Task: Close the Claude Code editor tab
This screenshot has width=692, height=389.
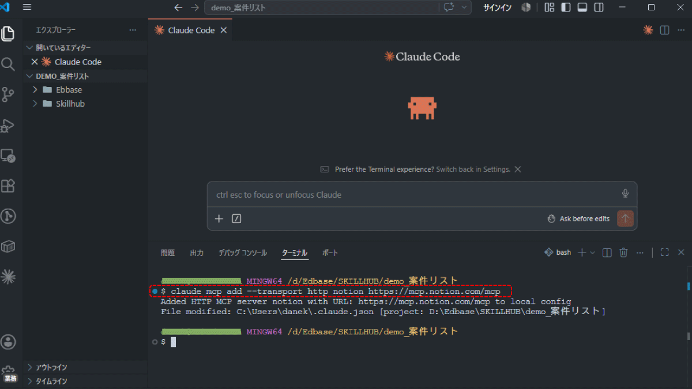Action: (x=224, y=30)
